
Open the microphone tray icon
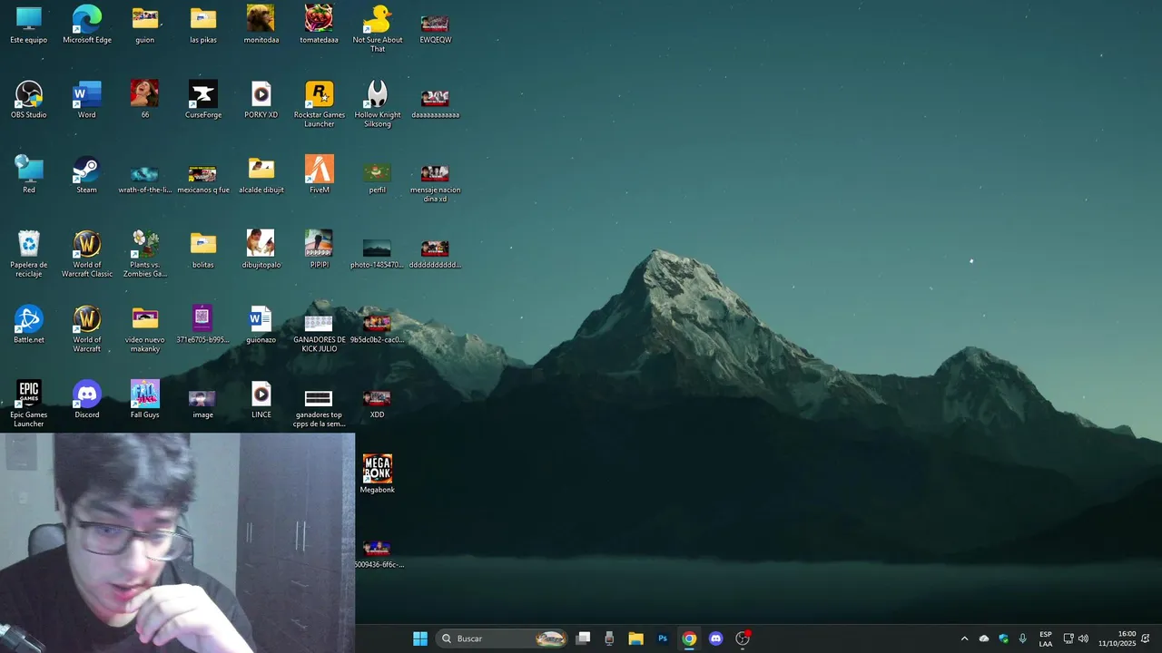[1023, 638]
